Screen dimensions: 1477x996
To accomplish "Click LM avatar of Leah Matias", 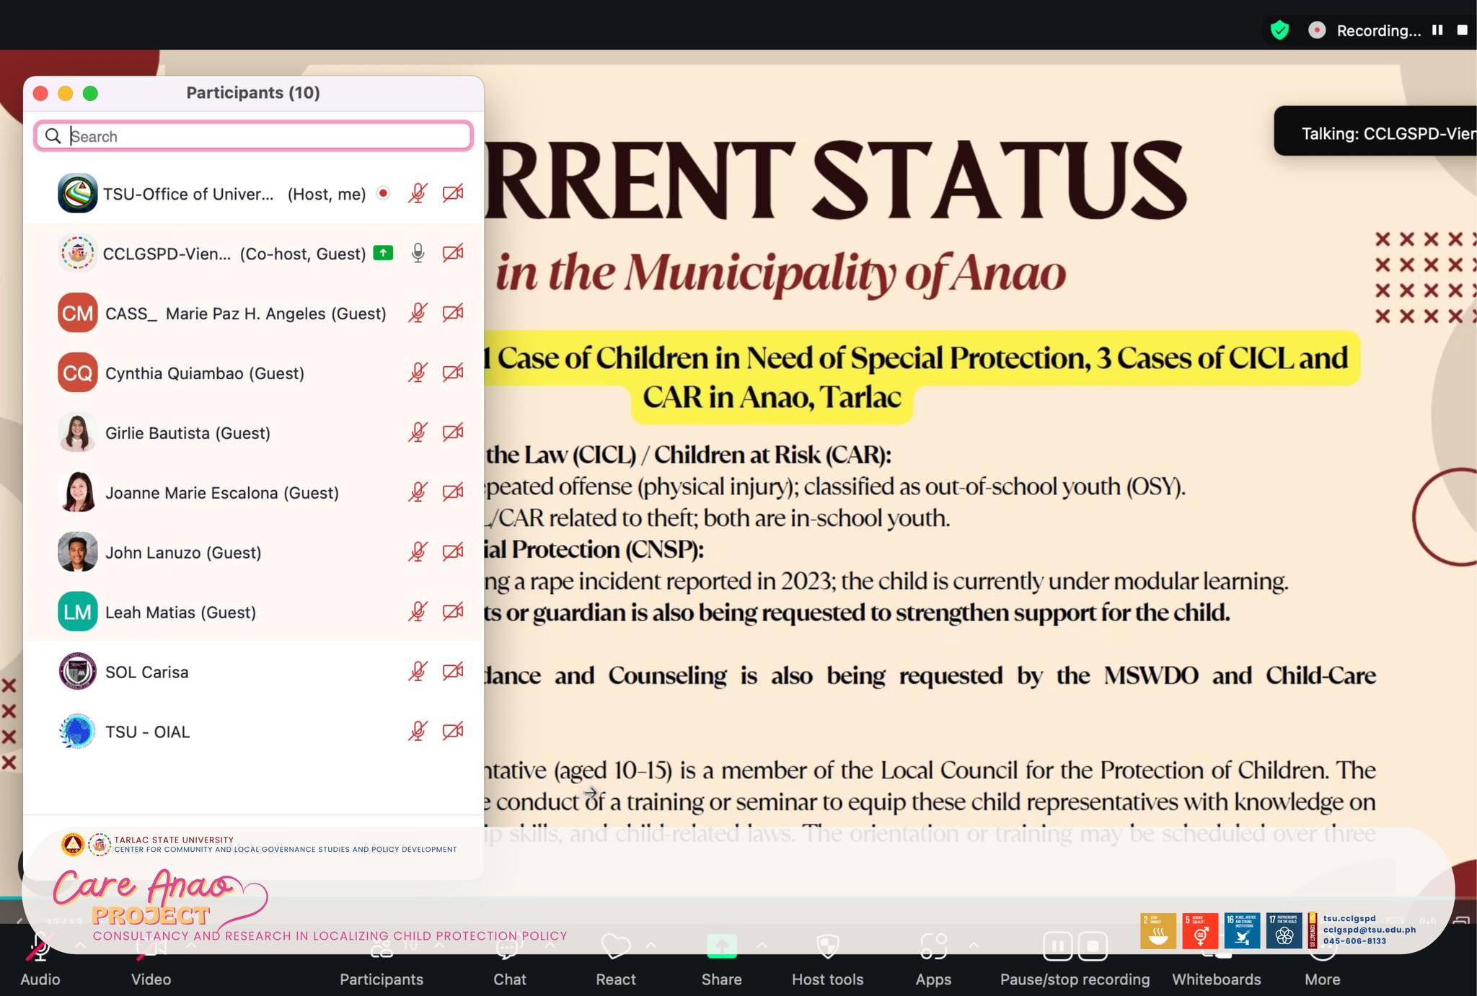I will pyautogui.click(x=77, y=612).
